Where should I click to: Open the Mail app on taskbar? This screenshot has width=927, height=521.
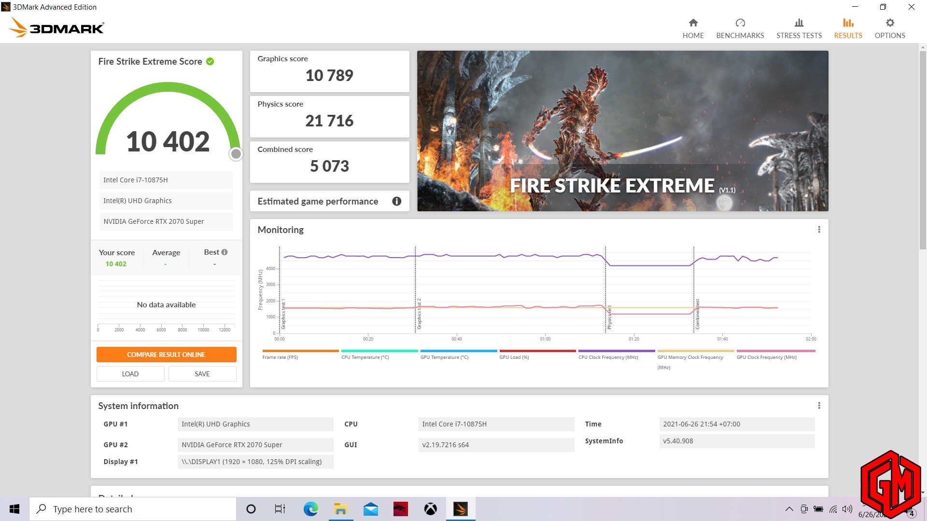(x=370, y=509)
